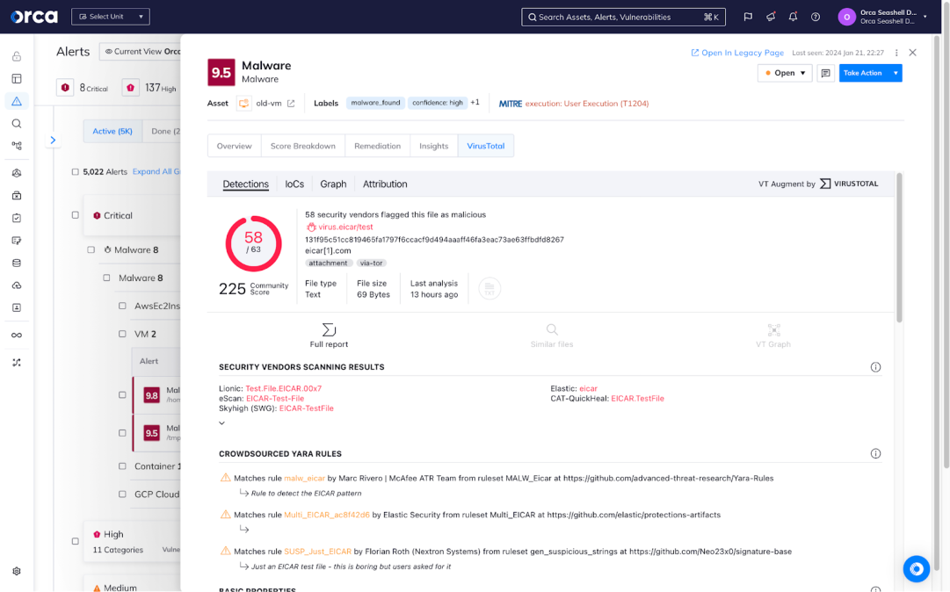Open the malw_eicar rule link
Viewport: 950px width, 592px height.
click(x=305, y=478)
